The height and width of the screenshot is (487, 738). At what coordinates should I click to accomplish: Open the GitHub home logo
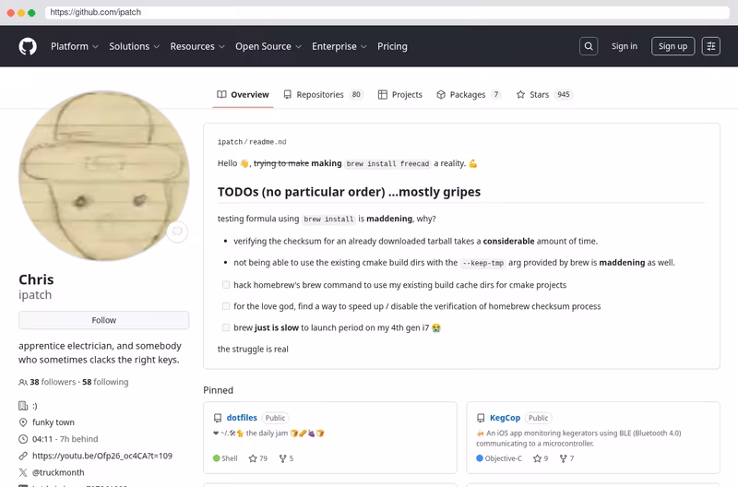point(28,46)
